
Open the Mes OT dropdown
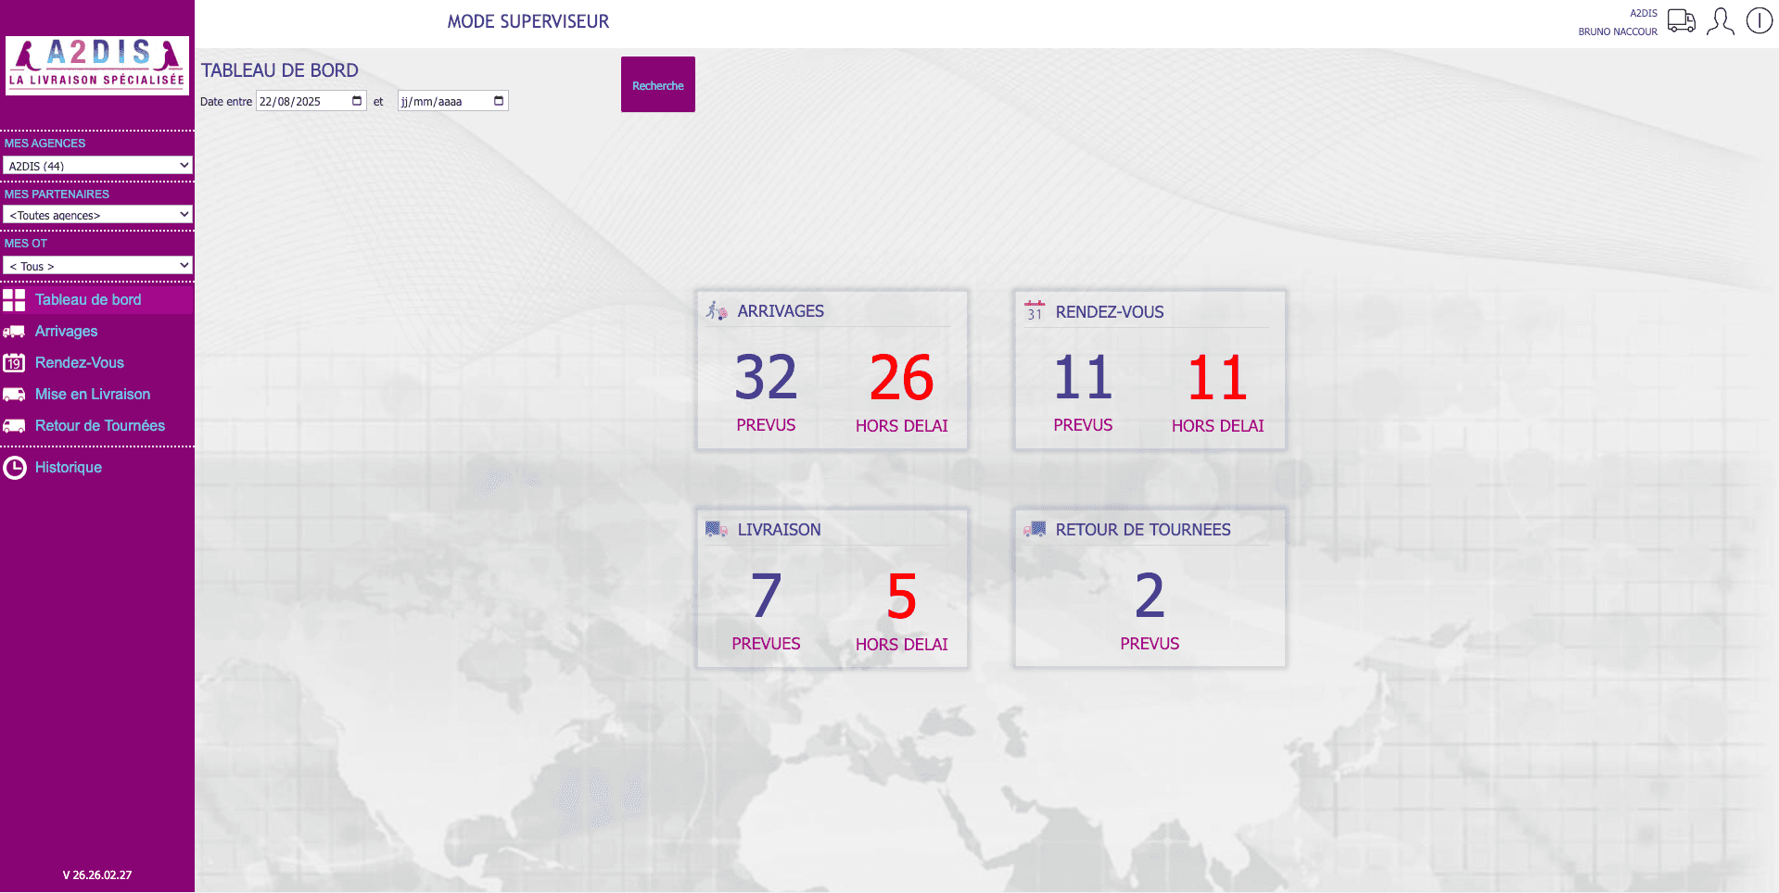[97, 266]
